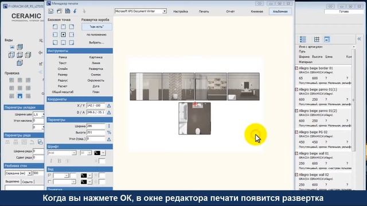Select the top-center base point
Screen dimensions: 367x206
tap(63, 27)
